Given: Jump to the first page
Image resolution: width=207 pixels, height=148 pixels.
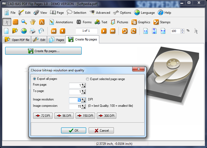Looking at the screenshot, I should pos(54,31).
